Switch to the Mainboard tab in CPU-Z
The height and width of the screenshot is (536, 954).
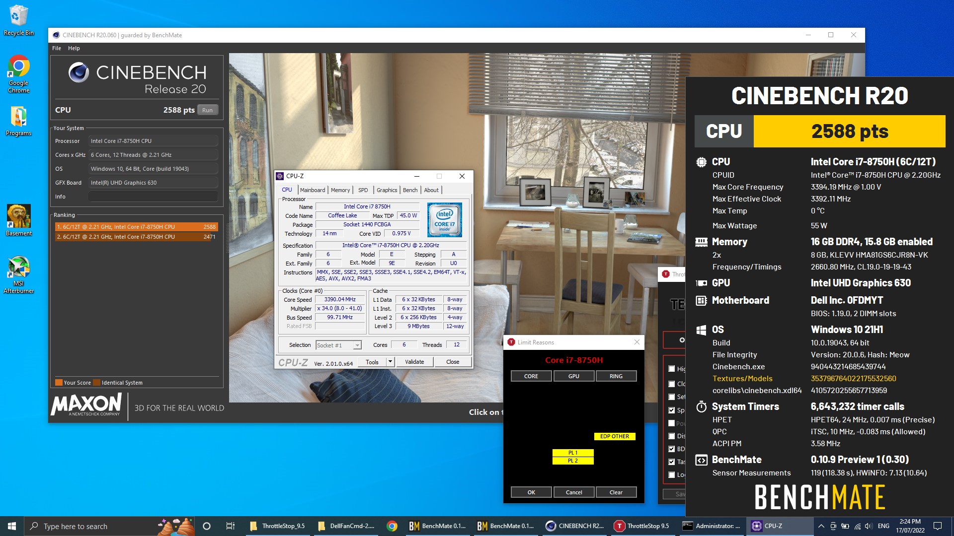313,190
